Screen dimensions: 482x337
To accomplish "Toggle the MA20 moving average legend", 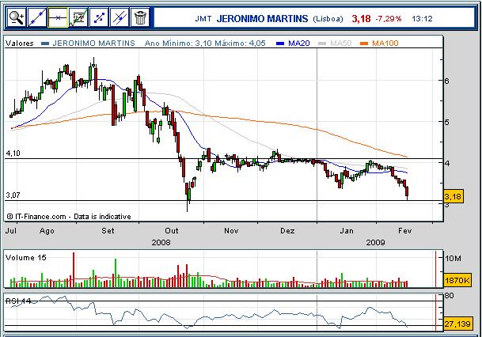I will click(x=299, y=44).
